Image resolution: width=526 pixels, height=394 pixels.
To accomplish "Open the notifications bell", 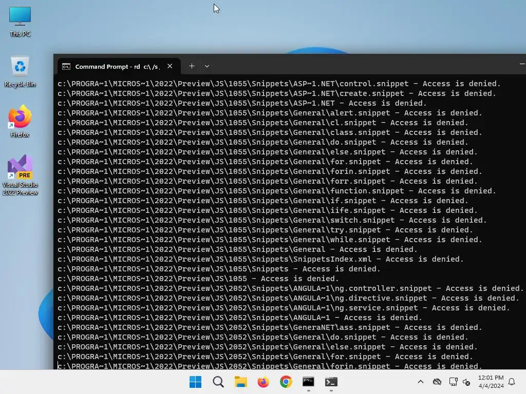I will pyautogui.click(x=512, y=382).
